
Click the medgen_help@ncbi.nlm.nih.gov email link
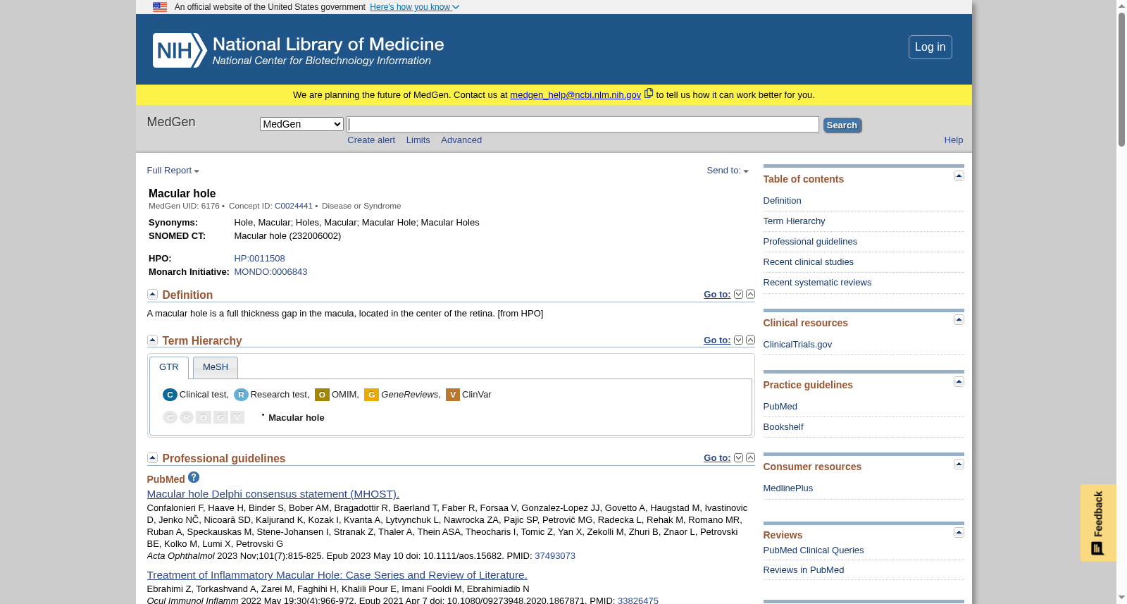pos(575,95)
